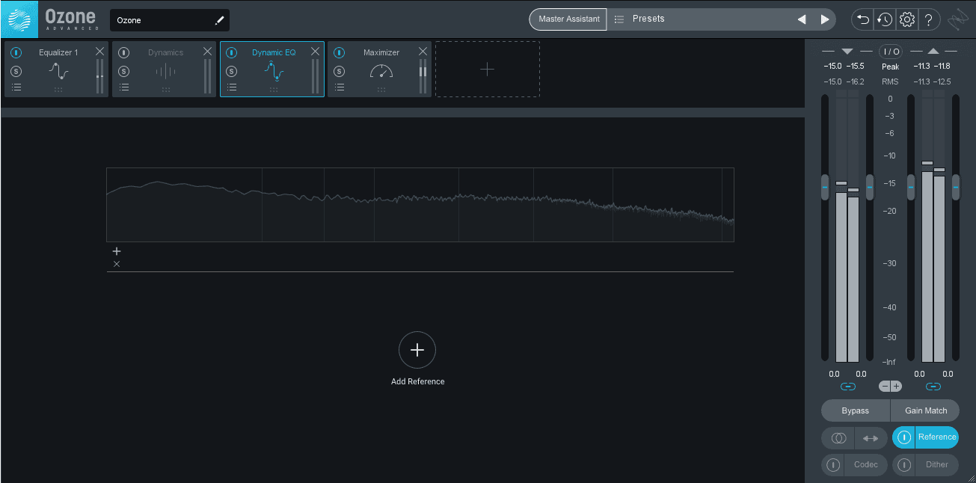976x483 pixels.
Task: Open the Equalizer 1 module preset list
Action: [16, 87]
